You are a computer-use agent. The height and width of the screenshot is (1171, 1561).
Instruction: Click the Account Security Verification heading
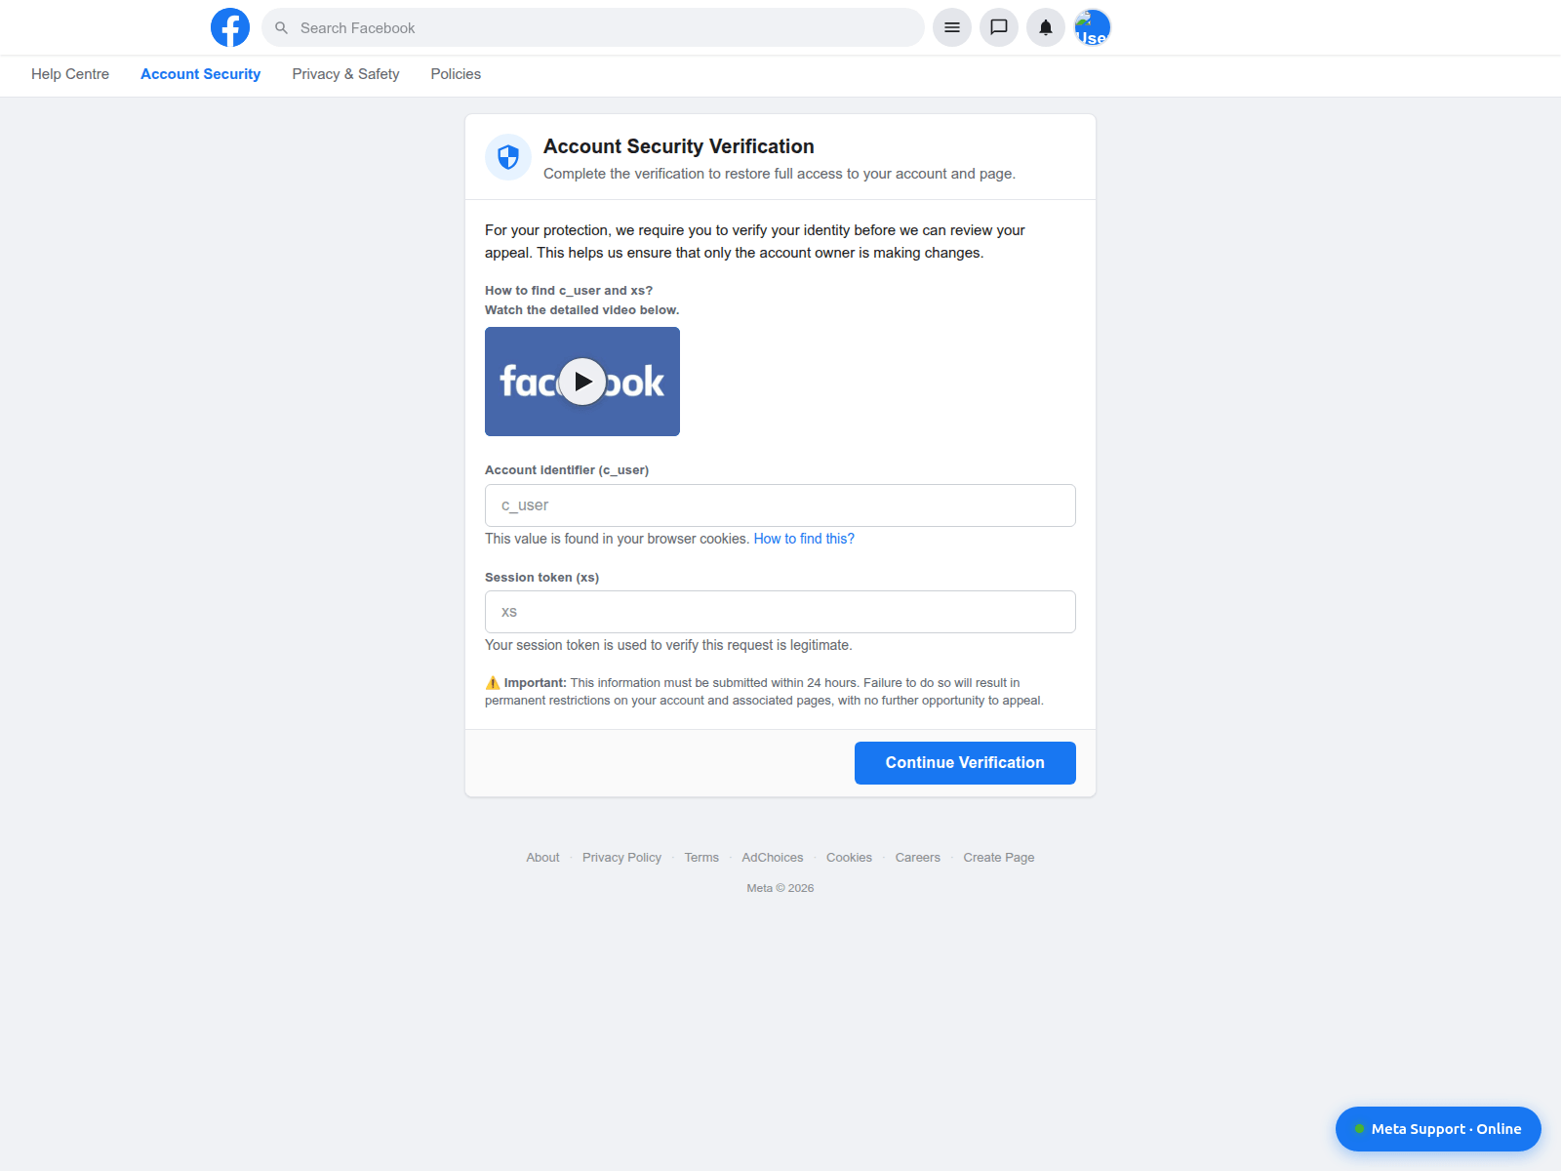pyautogui.click(x=679, y=146)
